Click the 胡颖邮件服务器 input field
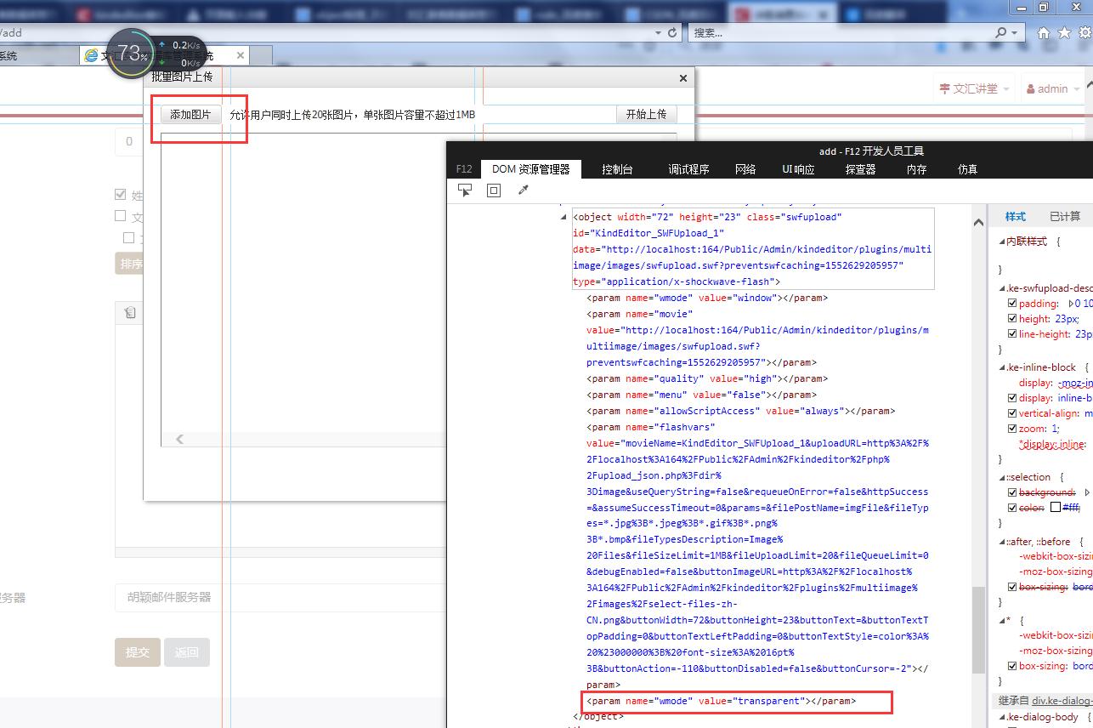 (280, 597)
